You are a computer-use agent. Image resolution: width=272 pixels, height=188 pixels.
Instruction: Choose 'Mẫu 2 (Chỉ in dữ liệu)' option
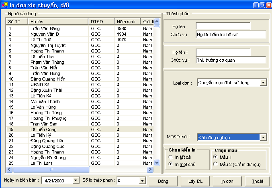[215, 164]
